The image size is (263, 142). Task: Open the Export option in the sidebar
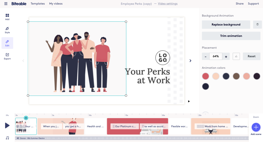[x=7, y=56]
